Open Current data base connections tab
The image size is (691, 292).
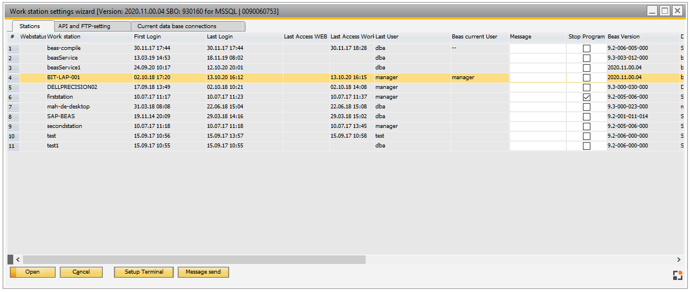(176, 26)
